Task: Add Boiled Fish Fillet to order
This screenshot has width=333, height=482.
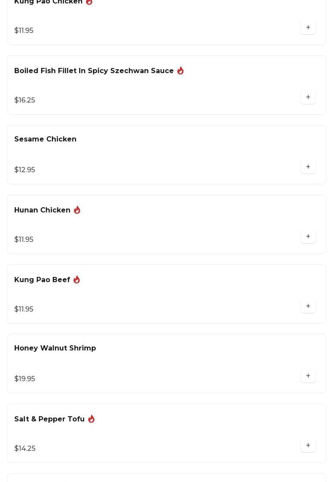Action: pyautogui.click(x=308, y=97)
